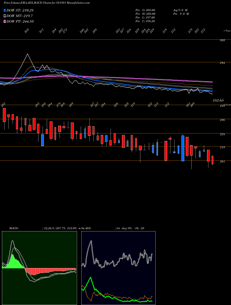Select the 'DOW ST: 210.28' legend label

(x=20, y=10)
